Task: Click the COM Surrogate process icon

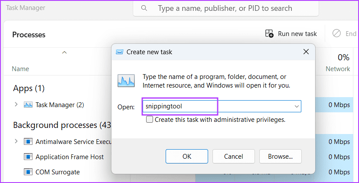Action: (28, 172)
